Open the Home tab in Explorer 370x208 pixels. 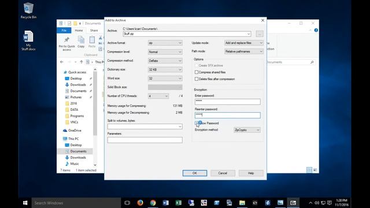(x=79, y=31)
